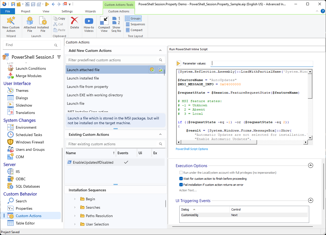326x235 pixels.
Task: Toggle Wait for custom action to finish checkbox
Action: click(x=181, y=179)
